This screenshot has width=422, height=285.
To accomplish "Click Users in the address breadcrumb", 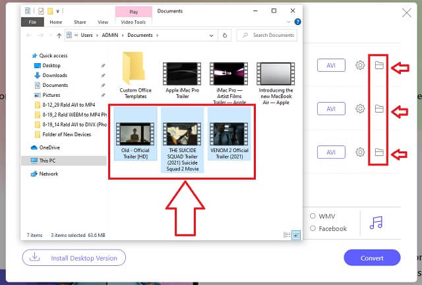I will point(86,35).
